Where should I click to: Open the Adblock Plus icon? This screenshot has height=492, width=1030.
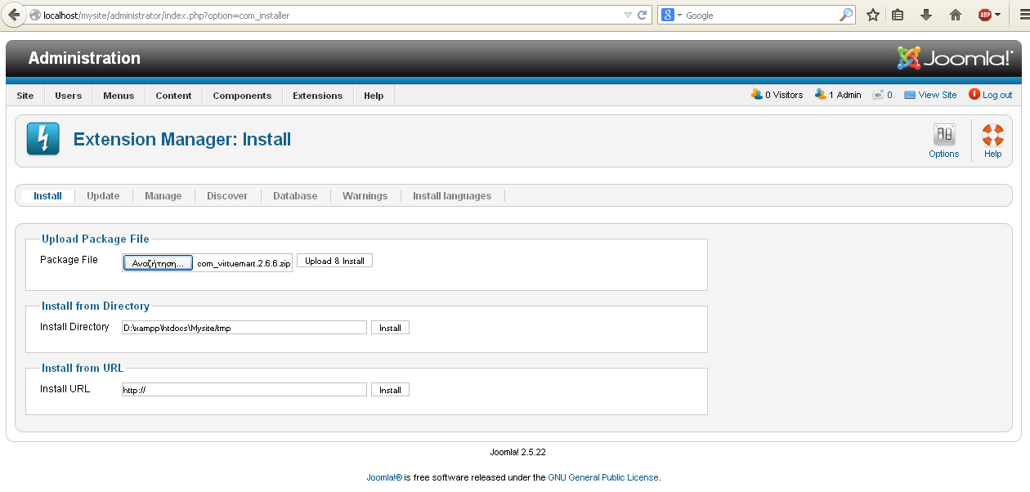tap(985, 15)
